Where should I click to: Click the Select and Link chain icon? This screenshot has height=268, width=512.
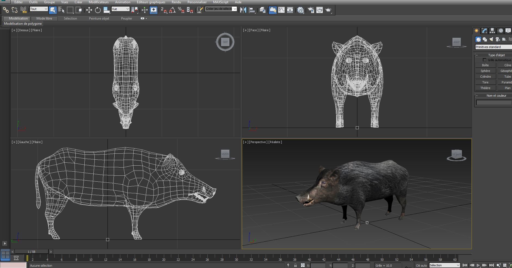pyautogui.click(x=6, y=10)
